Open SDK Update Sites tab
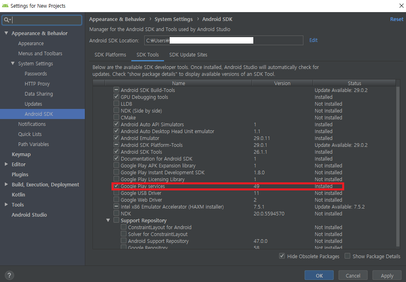This screenshot has height=282, width=406. (188, 55)
